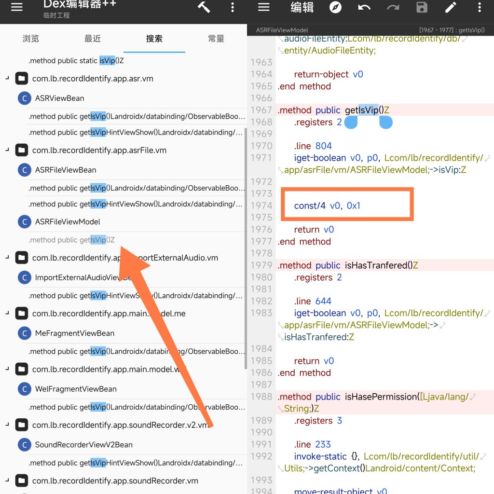Click the hammer build icon
The height and width of the screenshot is (494, 494).
(204, 7)
